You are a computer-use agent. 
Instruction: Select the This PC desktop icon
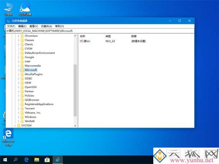pyautogui.click(x=8, y=9)
